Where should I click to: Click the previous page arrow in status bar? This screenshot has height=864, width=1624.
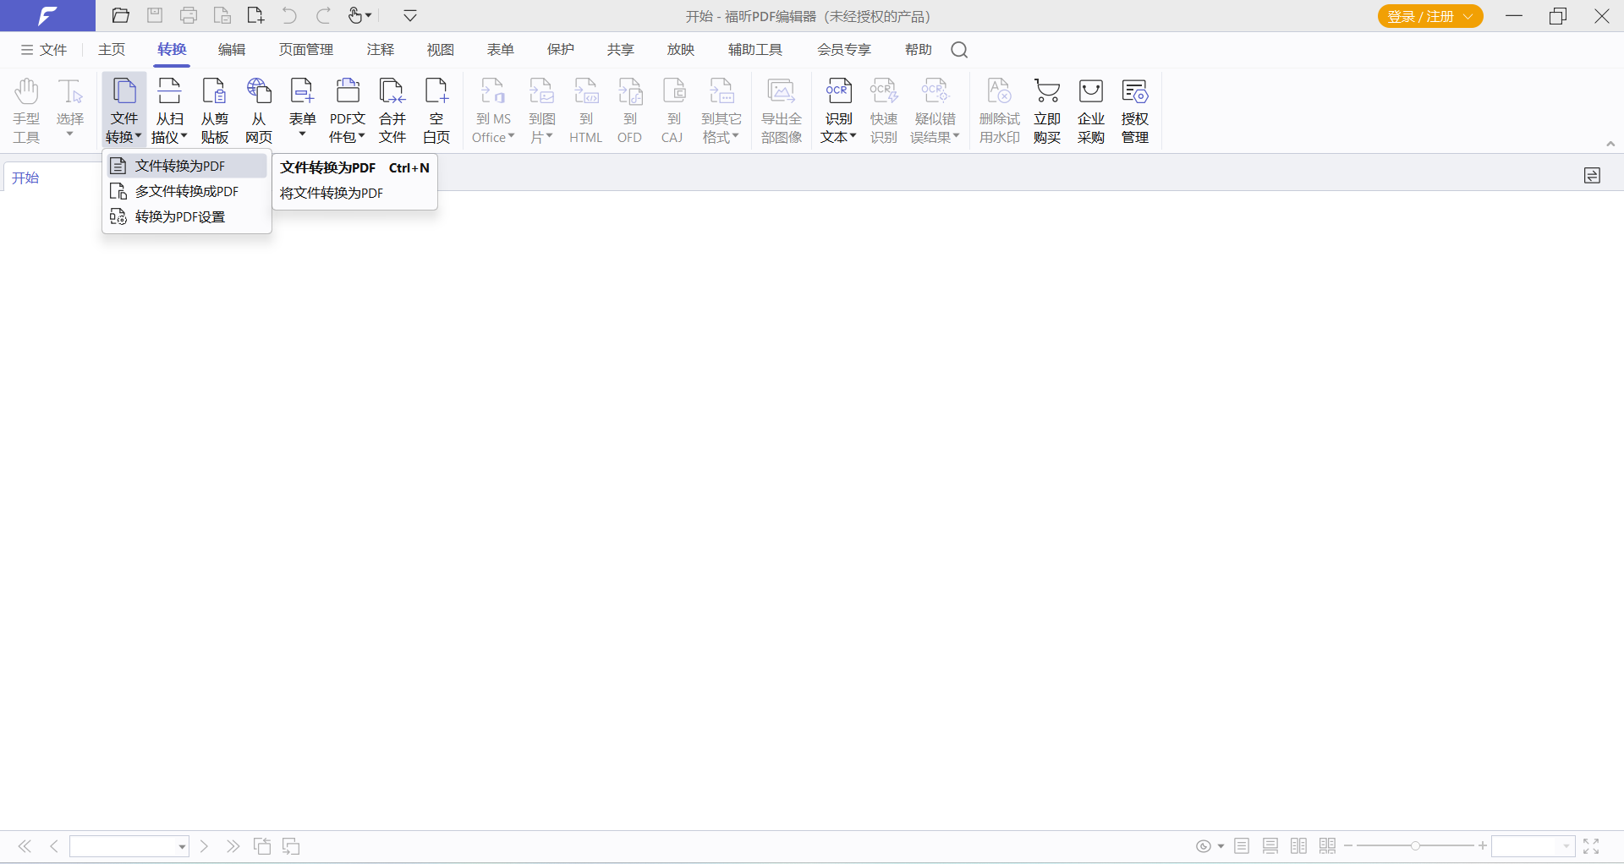coord(54,846)
